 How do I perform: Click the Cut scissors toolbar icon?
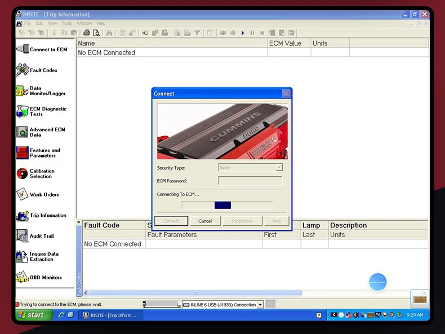tap(54, 33)
